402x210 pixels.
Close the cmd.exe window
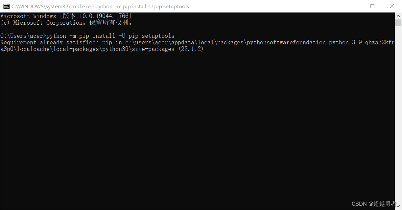[x=392, y=6]
